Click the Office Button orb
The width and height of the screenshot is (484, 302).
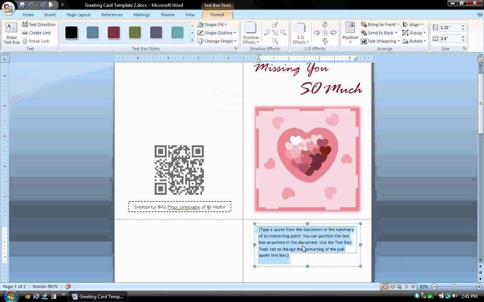point(8,8)
